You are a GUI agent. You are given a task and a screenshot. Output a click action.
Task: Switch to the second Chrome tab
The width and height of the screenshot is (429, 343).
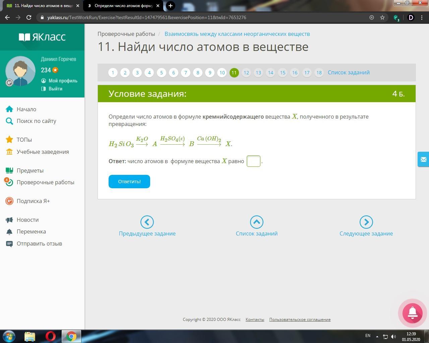pos(123,6)
